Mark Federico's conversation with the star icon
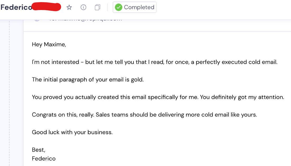Screen dimensions: 291x166 point(69,7)
